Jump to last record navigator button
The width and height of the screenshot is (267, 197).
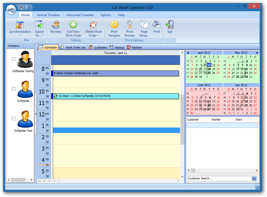pyautogui.click(x=44, y=181)
